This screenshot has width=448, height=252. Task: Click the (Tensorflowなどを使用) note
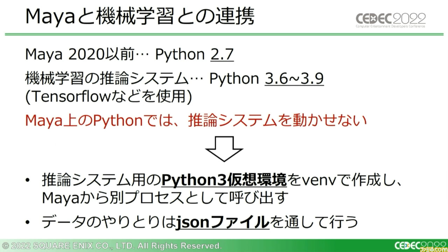[x=108, y=96]
